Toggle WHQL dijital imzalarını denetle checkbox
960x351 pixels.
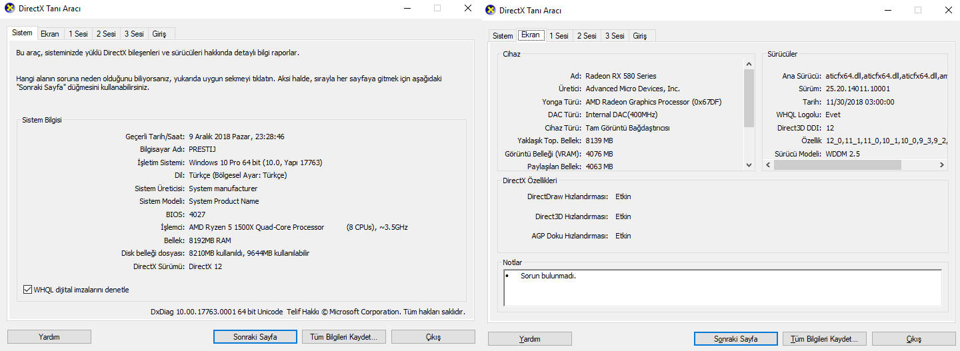coord(27,290)
